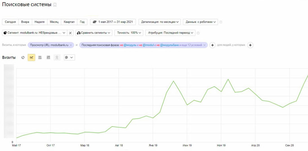Open the Данные: с роботами dropdown

pos(200,22)
